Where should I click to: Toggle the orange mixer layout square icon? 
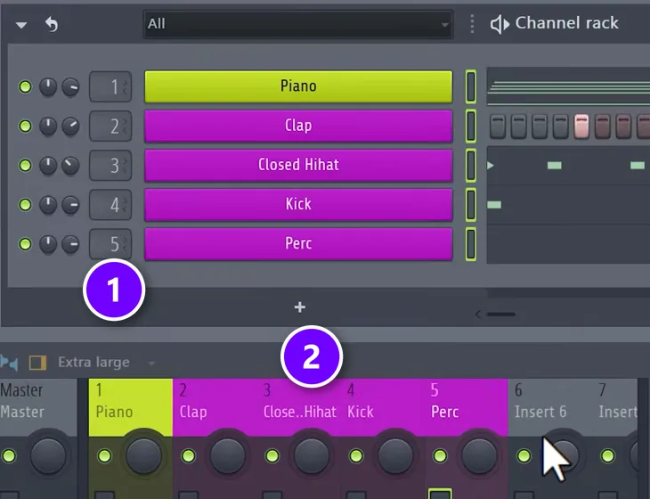(x=37, y=363)
